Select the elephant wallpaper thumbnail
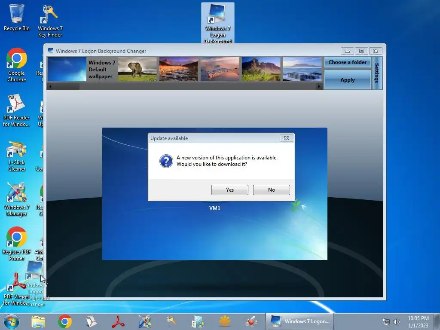The height and width of the screenshot is (330, 440). [x=137, y=69]
